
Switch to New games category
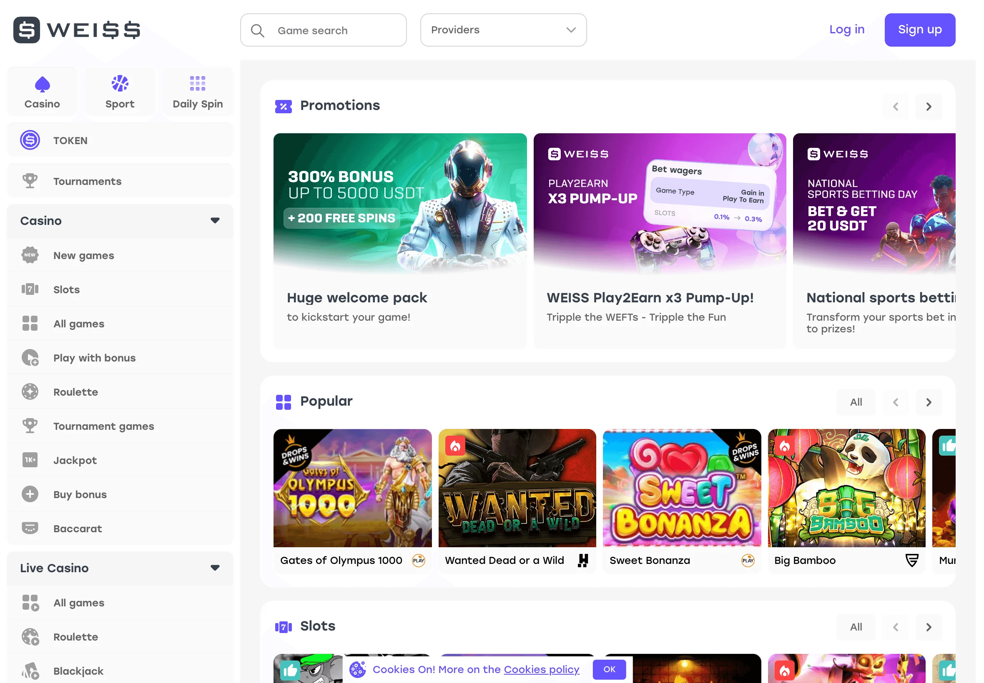(83, 255)
